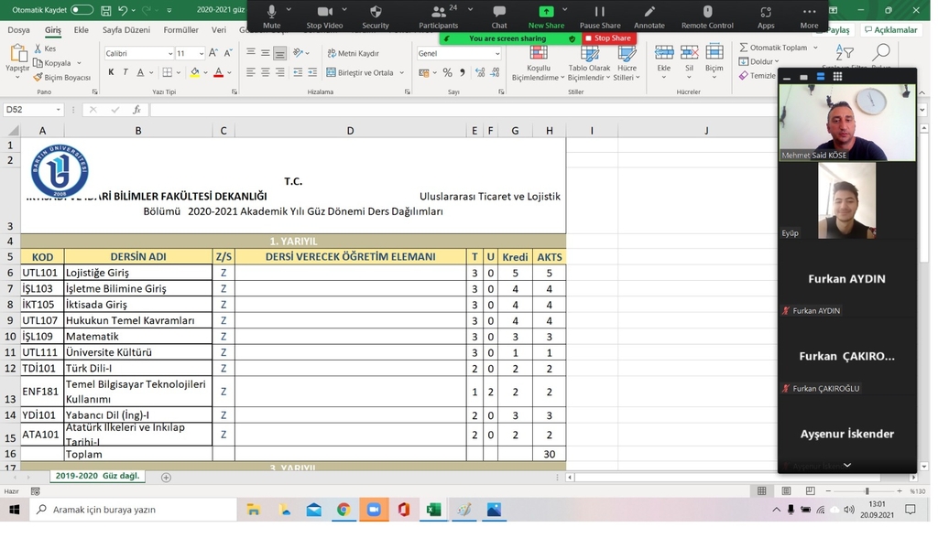Expand the Kopyala dropdown arrow
Viewport: 938px width, 538px height.
point(79,63)
